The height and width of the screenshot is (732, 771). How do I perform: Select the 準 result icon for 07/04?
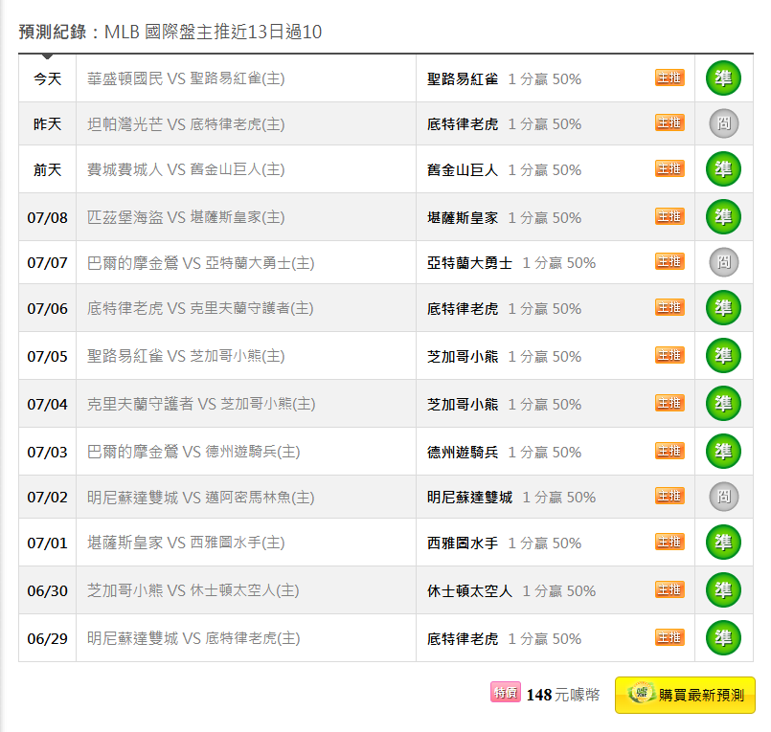tap(723, 404)
